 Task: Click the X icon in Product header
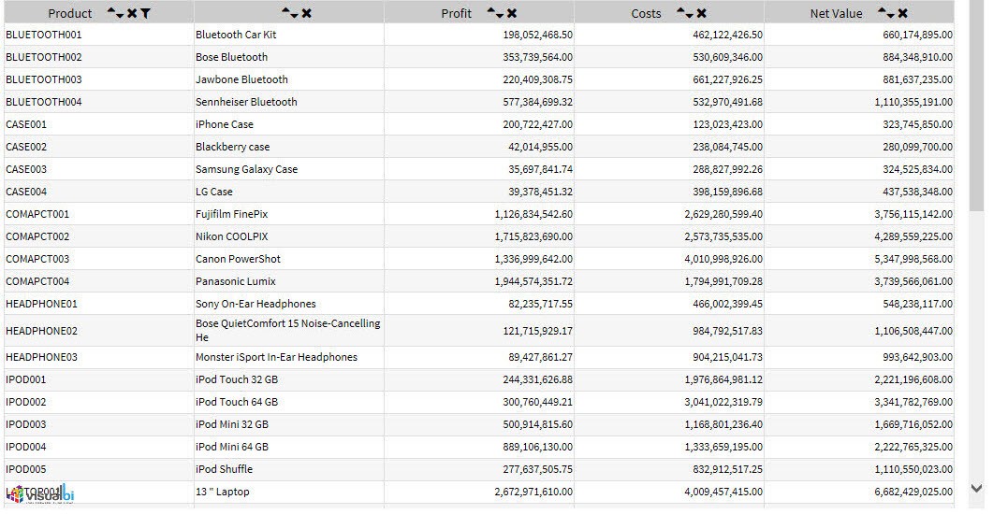[132, 13]
